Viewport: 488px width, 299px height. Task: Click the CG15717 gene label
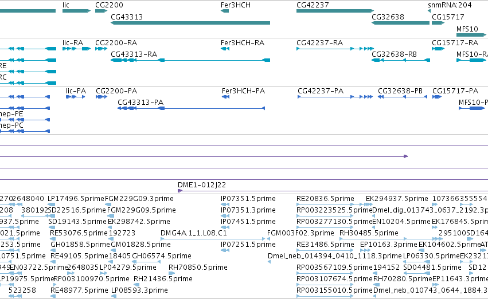point(448,17)
